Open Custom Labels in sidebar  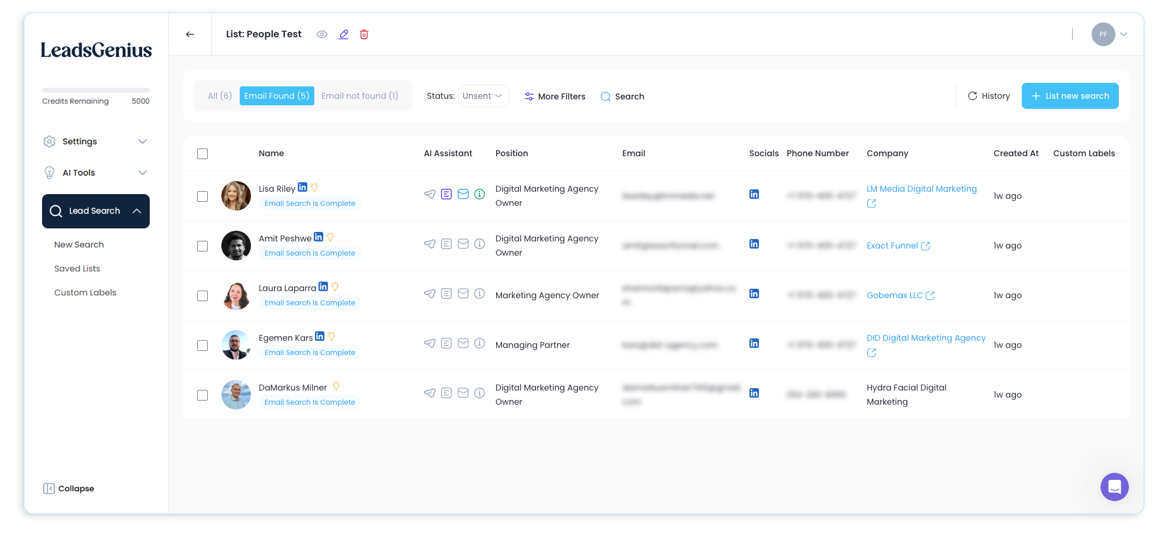pyautogui.click(x=85, y=293)
